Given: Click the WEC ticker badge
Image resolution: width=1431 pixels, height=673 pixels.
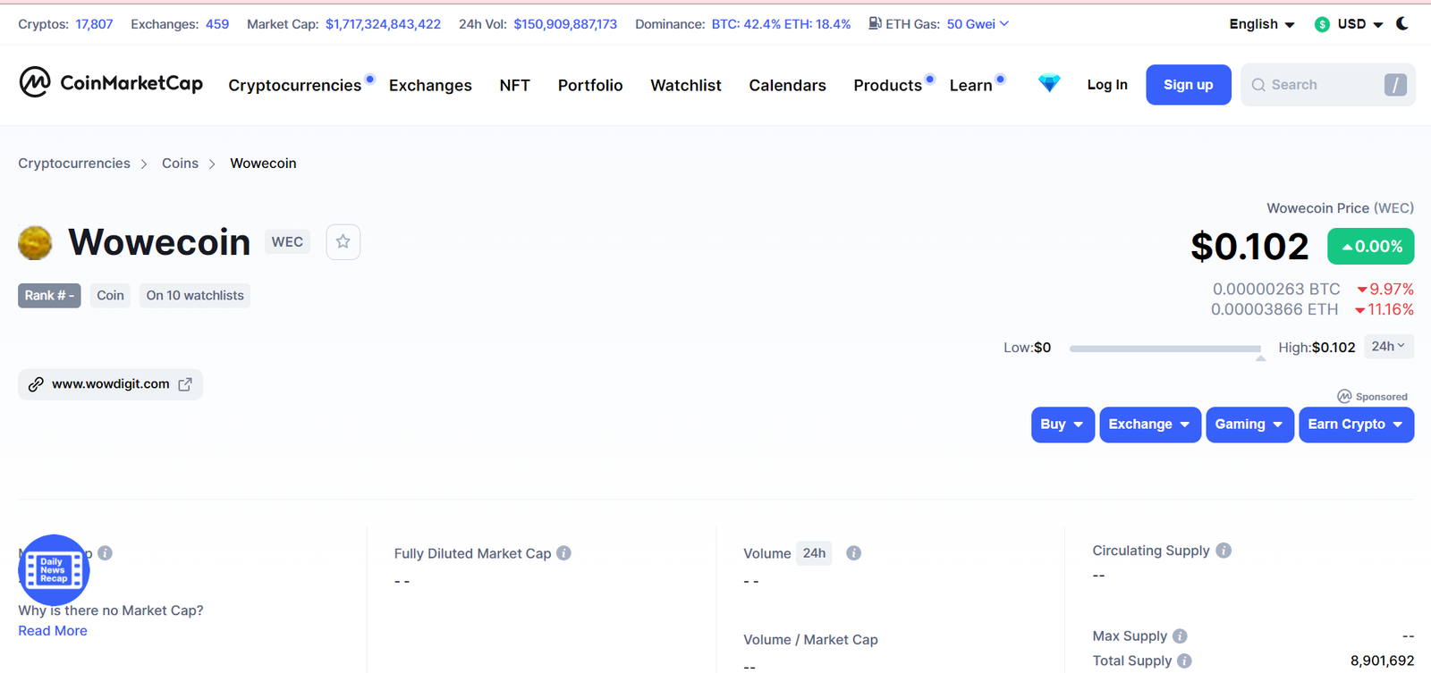Looking at the screenshot, I should [x=287, y=242].
